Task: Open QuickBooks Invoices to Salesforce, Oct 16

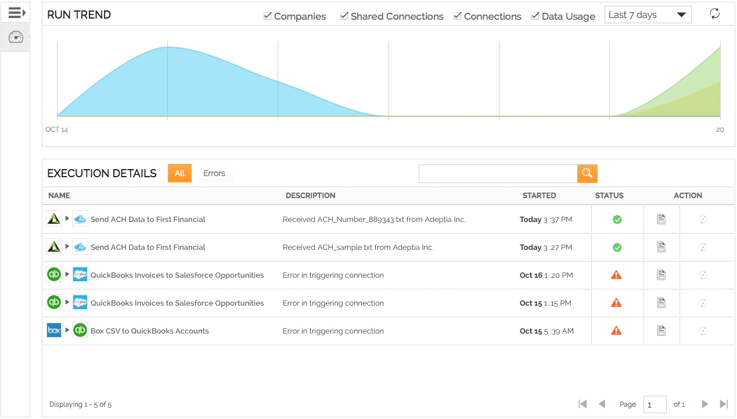Action: [x=177, y=275]
